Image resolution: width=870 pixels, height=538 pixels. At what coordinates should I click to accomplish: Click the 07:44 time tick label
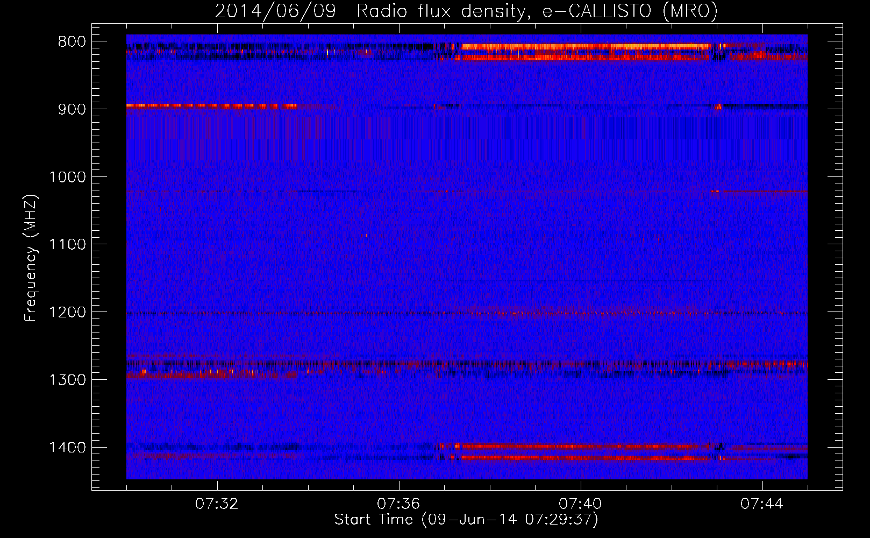762,504
